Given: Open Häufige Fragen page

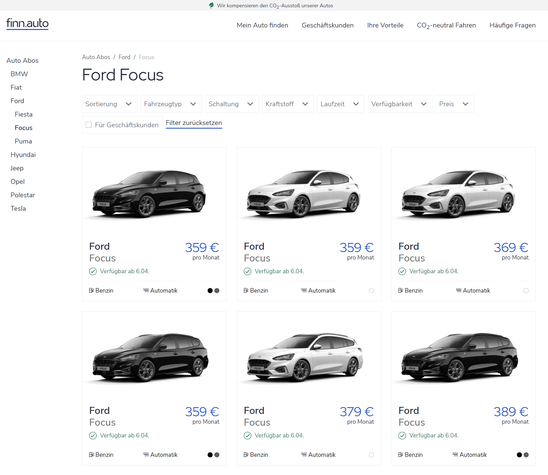Looking at the screenshot, I should pyautogui.click(x=512, y=25).
